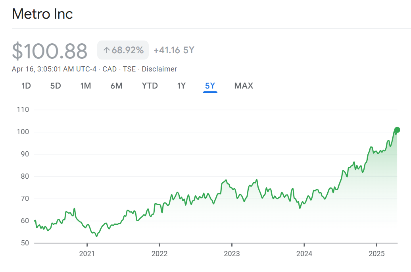Switch chart to the 1Y range
Image resolution: width=411 pixels, height=272 pixels.
click(181, 86)
